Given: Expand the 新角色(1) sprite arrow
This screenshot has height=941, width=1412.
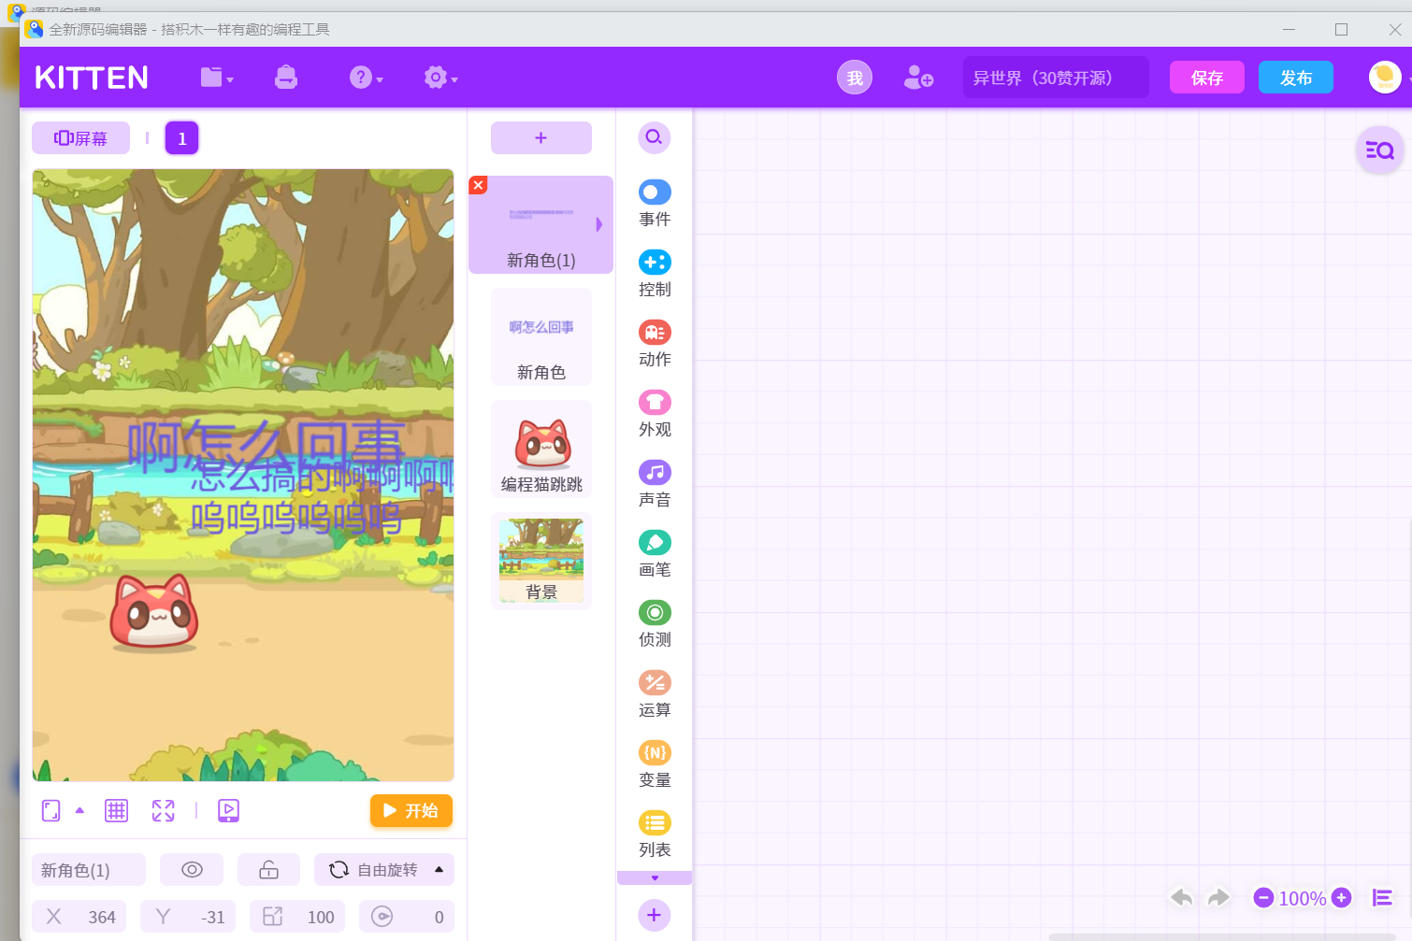Looking at the screenshot, I should point(599,224).
